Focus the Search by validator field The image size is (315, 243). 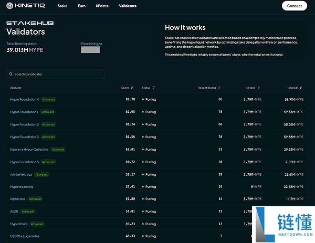56,74
